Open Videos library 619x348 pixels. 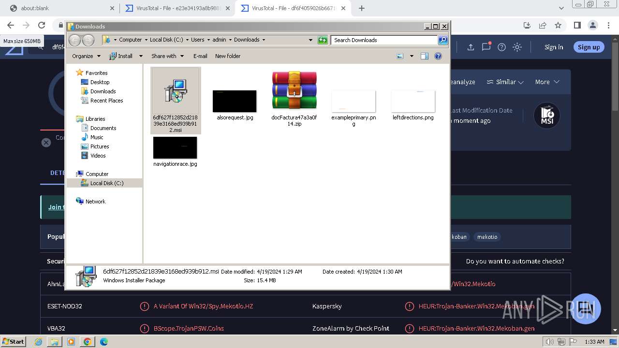tap(98, 156)
